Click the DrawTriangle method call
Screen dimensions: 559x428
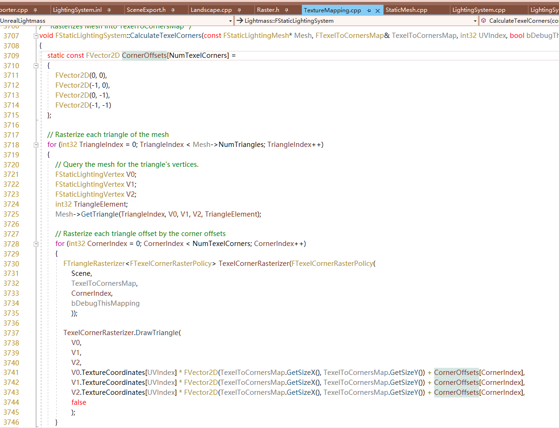157,333
